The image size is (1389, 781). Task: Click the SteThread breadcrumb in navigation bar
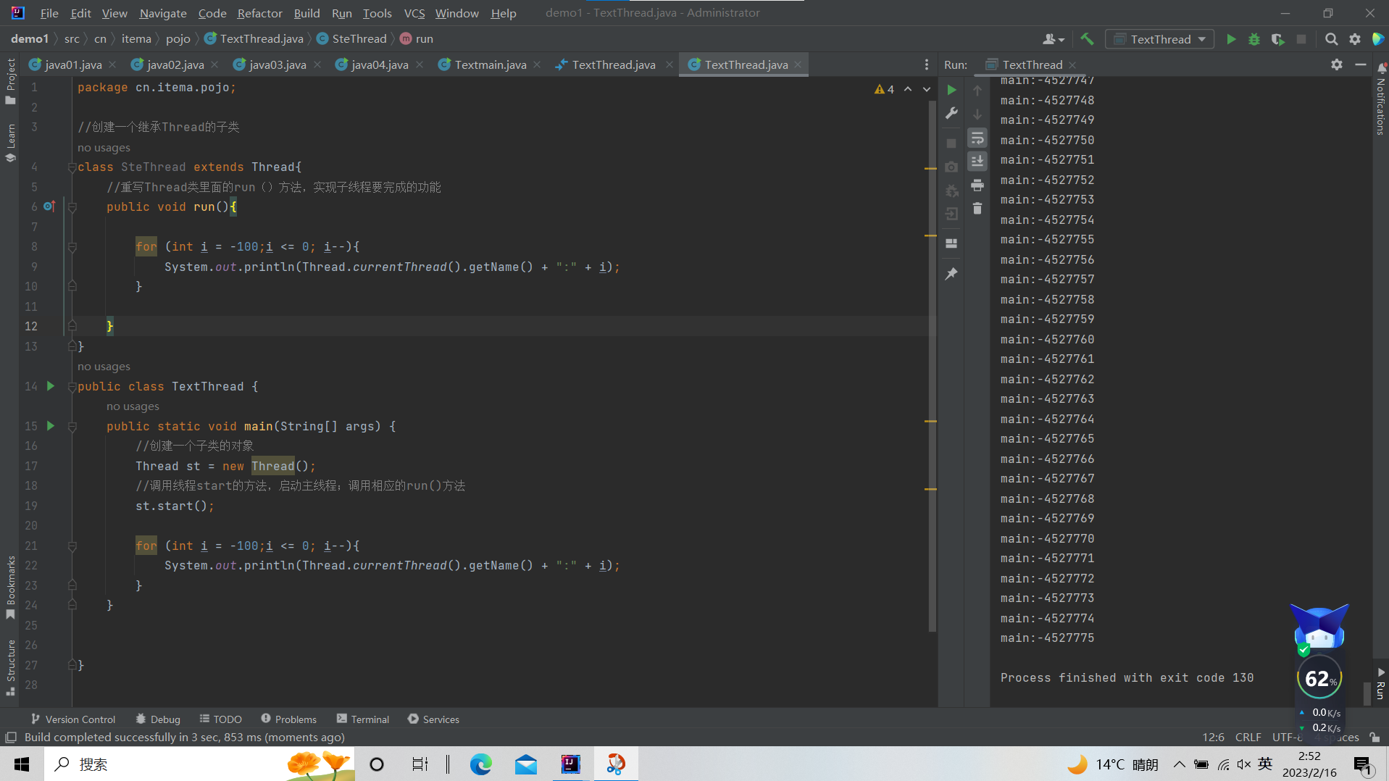coord(351,39)
